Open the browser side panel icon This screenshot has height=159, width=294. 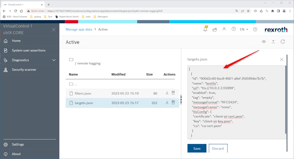coord(278,11)
